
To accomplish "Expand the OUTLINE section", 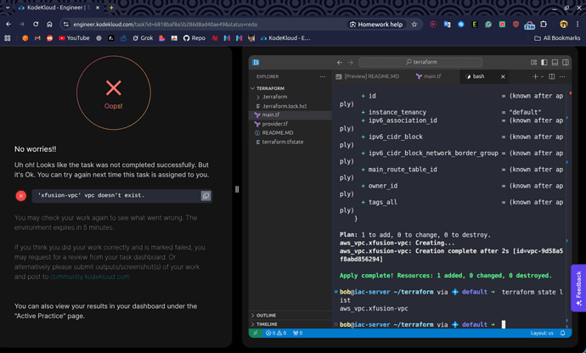I will tap(266, 316).
